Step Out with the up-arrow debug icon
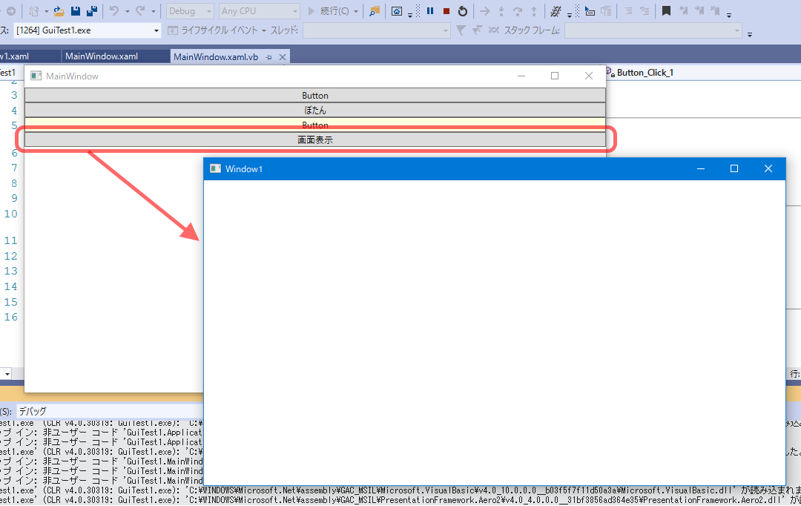This screenshot has width=801, height=506. coord(534,10)
